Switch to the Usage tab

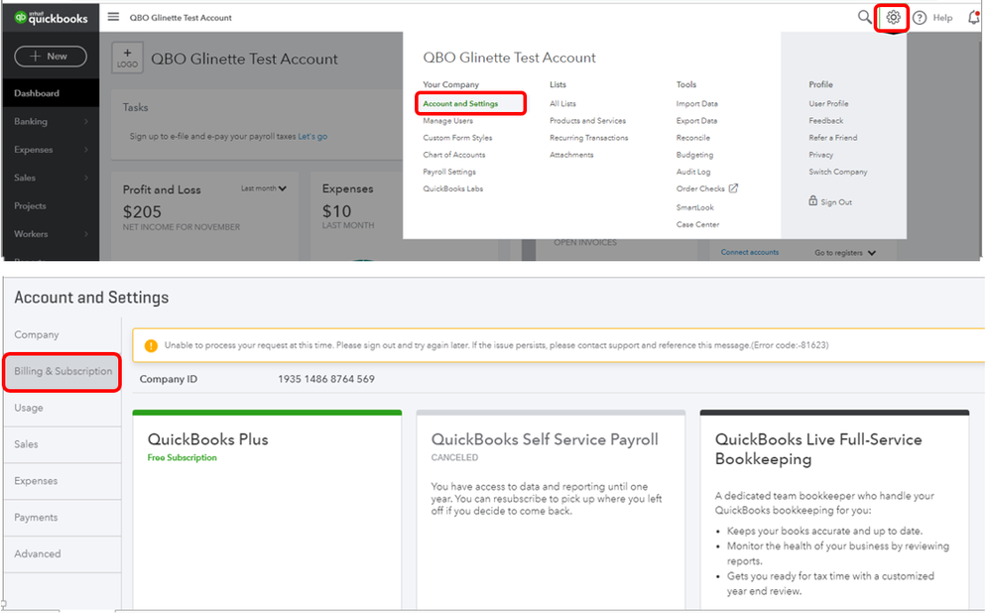tap(29, 408)
